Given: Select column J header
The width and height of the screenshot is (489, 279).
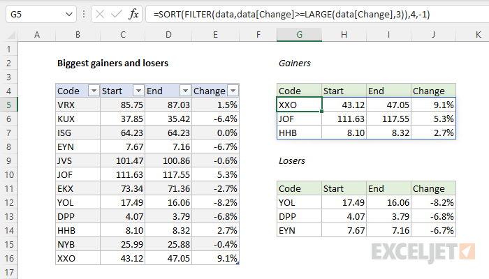Looking at the screenshot, I should 434,35.
